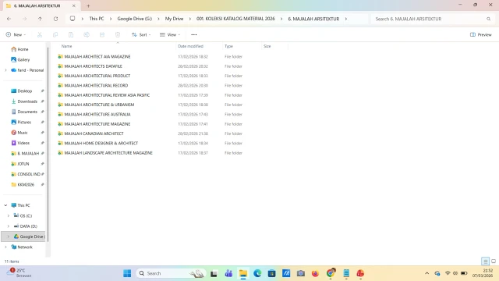Viewport: 499px width, 281px height.
Task: Open Microsoft Store from taskbar
Action: point(271,273)
